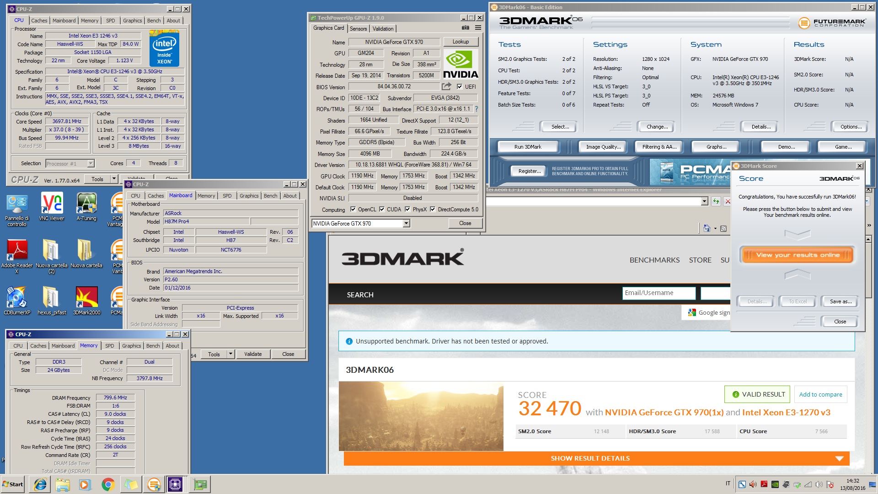Open Graphics tab in Memory CPU-Z window
This screenshot has width=878, height=494.
132,346
